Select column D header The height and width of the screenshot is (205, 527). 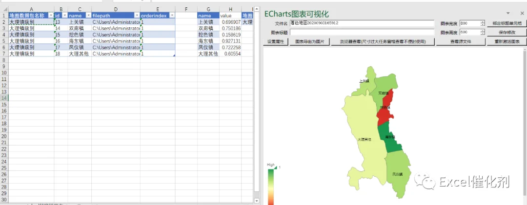click(116, 9)
